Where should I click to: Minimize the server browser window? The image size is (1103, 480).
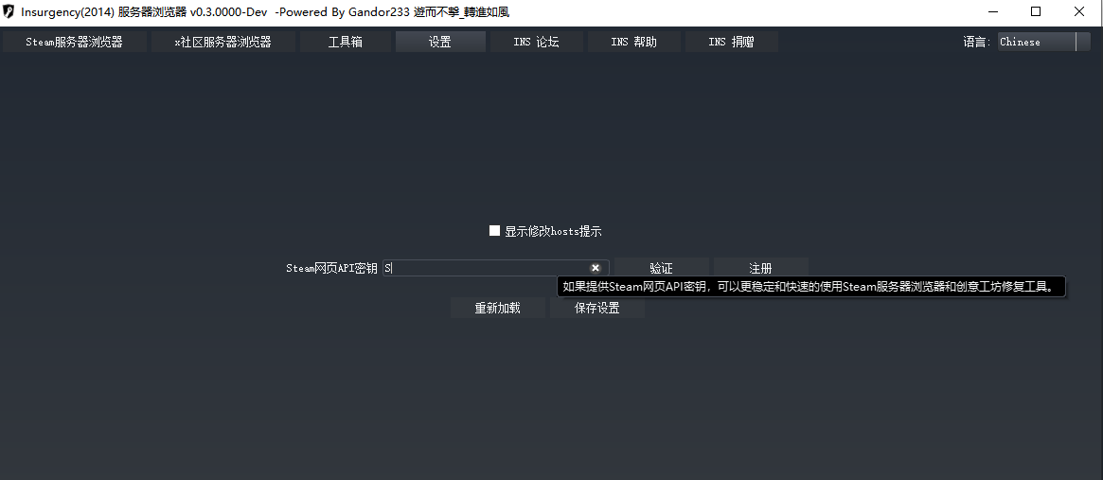(992, 12)
